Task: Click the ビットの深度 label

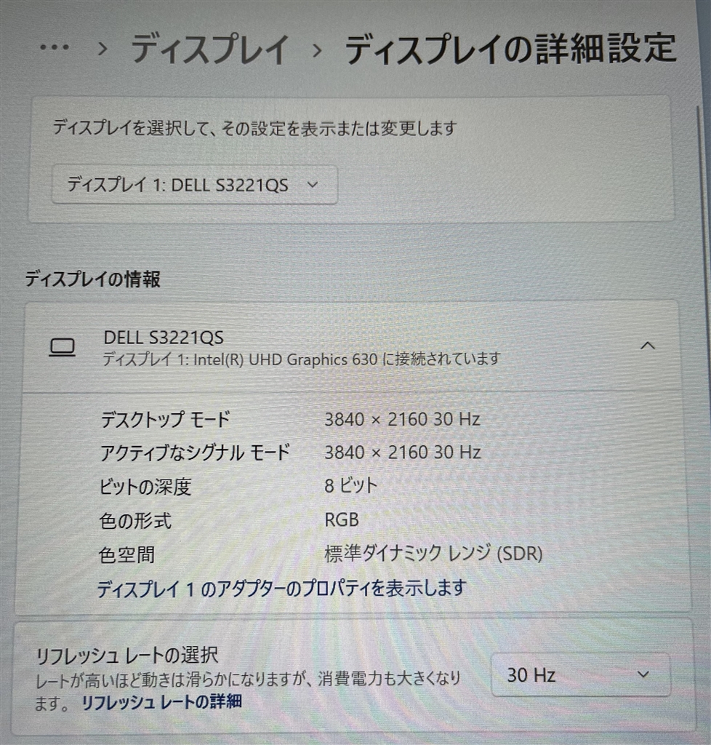Action: click(145, 487)
